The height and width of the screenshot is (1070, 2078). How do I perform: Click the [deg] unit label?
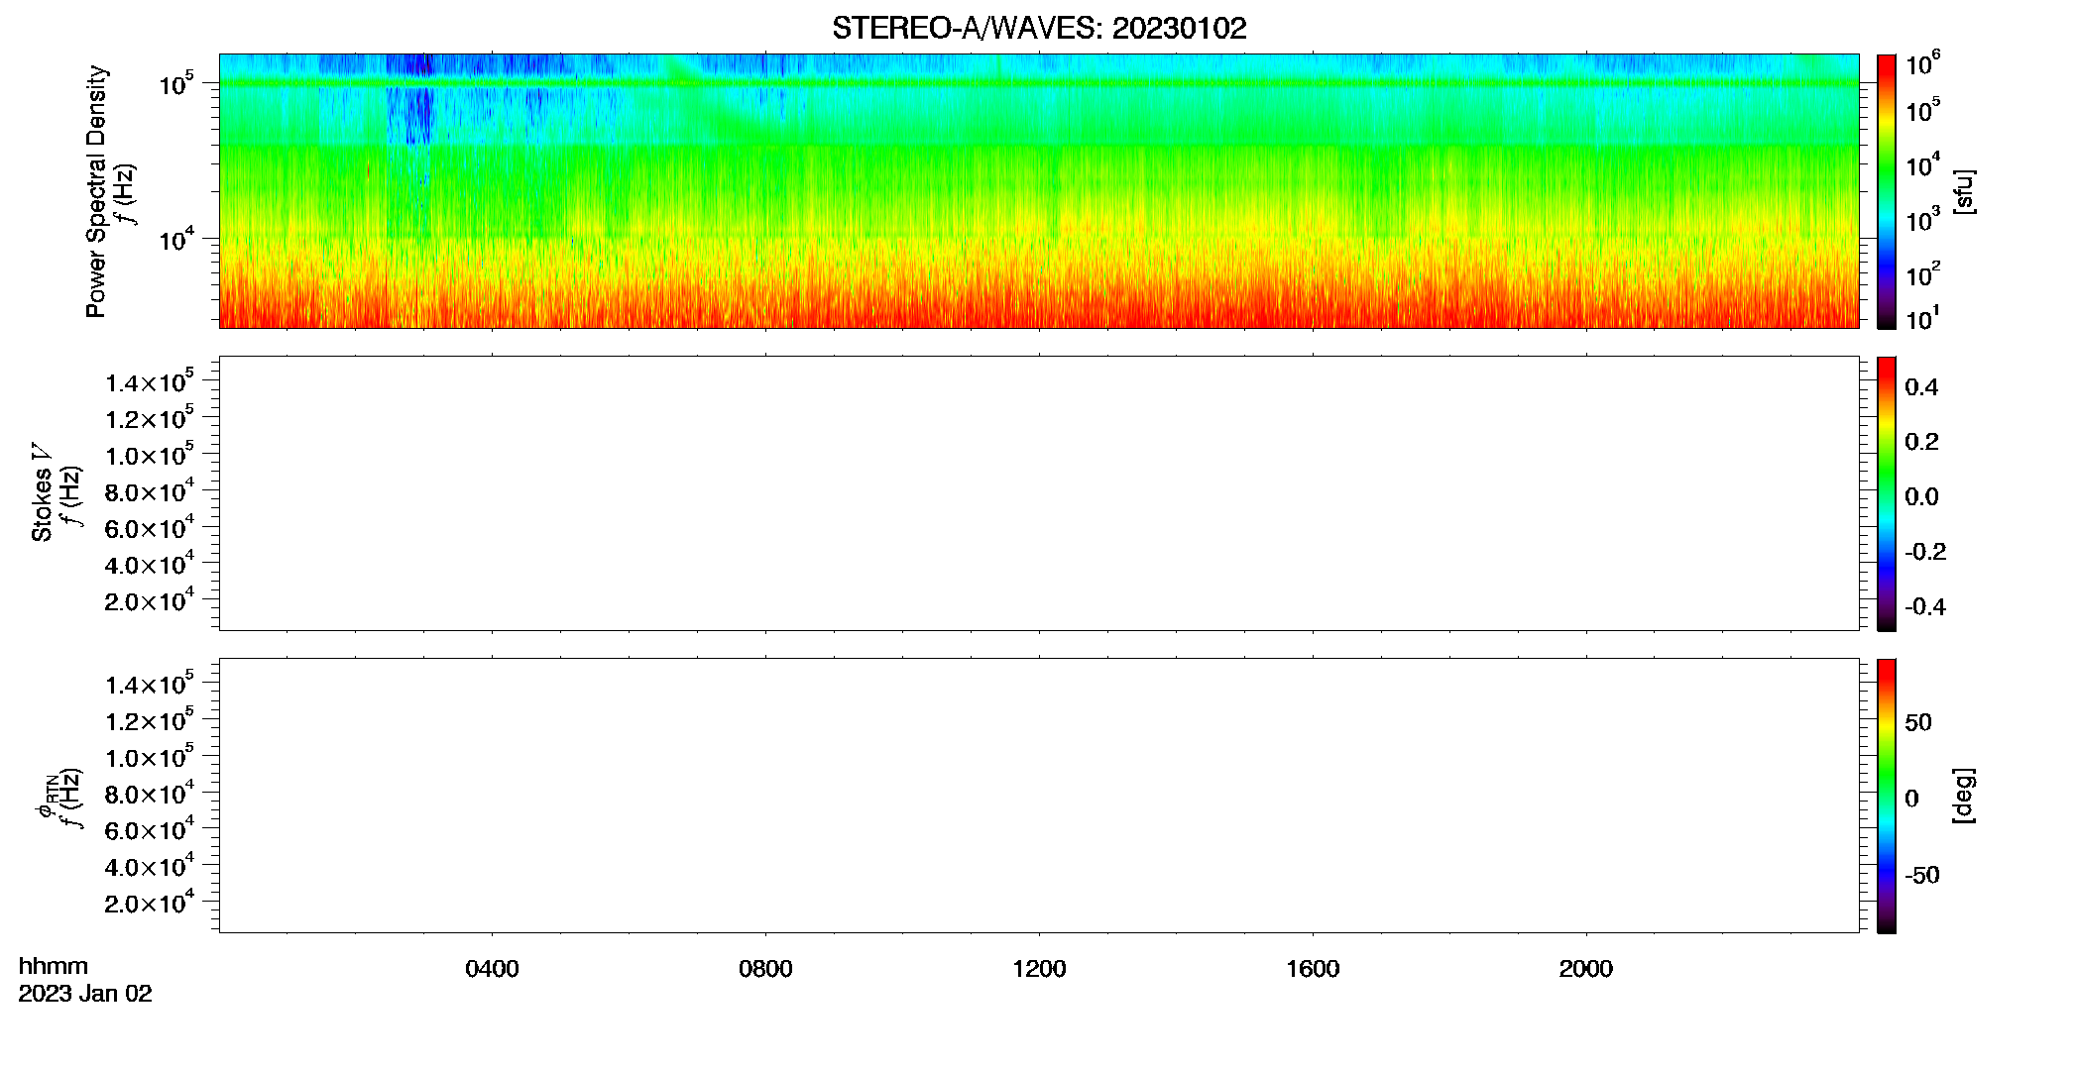(x=1963, y=796)
